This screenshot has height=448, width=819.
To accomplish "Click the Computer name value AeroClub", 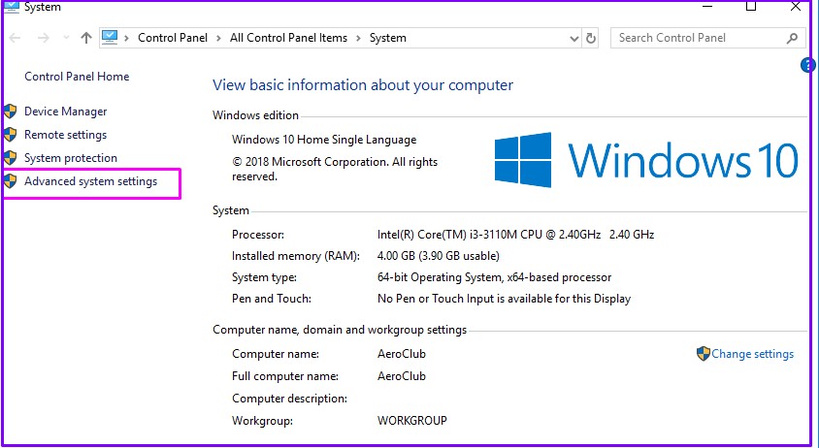I will [402, 354].
